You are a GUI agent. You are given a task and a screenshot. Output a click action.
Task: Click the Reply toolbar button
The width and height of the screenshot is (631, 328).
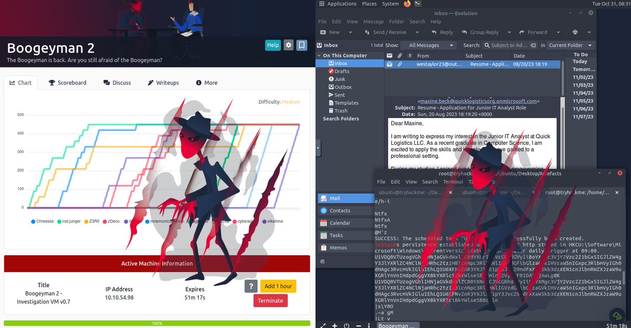[442, 32]
